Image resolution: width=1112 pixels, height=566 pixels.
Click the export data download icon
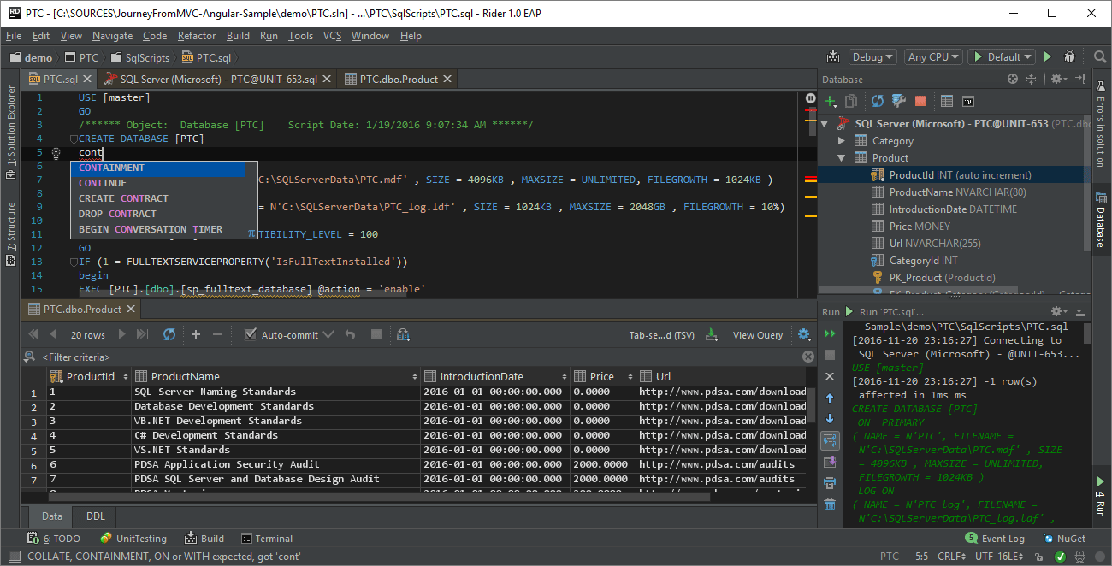tap(711, 334)
